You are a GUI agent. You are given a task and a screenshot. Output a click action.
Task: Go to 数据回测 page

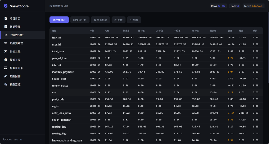coord(22,76)
